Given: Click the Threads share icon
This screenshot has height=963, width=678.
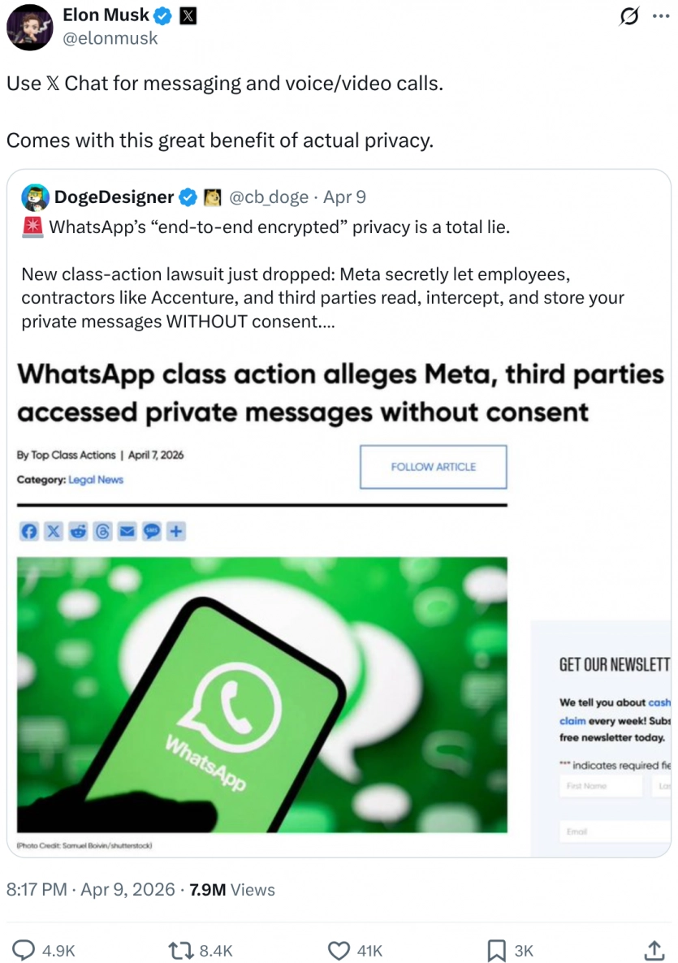Looking at the screenshot, I should point(102,531).
